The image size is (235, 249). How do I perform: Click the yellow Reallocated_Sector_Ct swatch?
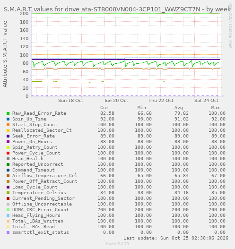(8, 130)
